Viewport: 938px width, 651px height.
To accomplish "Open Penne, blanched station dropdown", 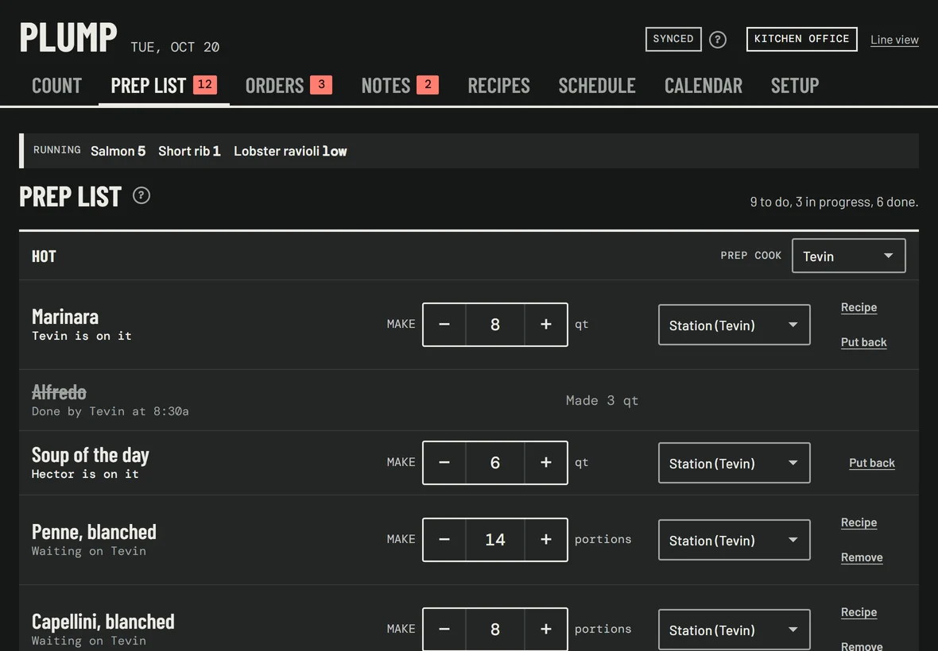I will (x=734, y=540).
